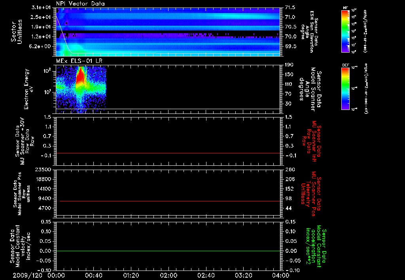Click the 'DEF' colorbar label
The width and height of the screenshot is (405, 280).
click(x=345, y=65)
